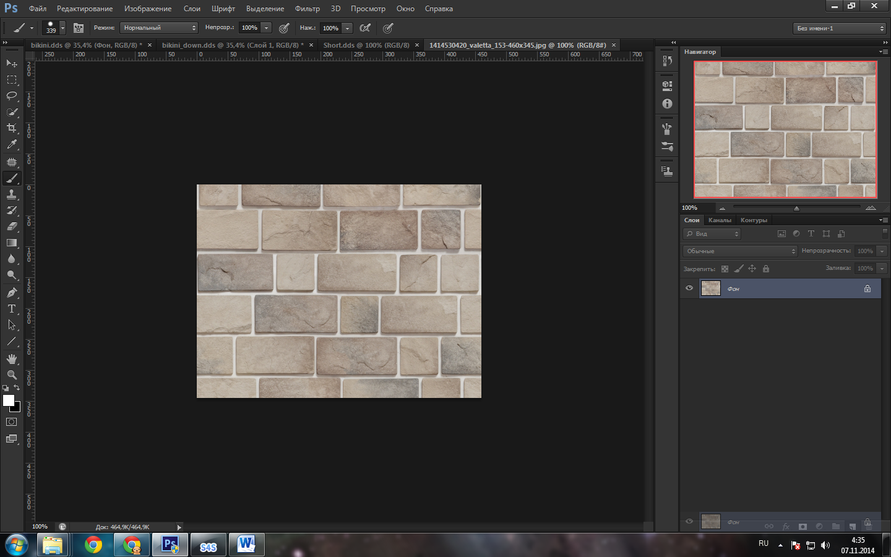The width and height of the screenshot is (891, 557).
Task: Click the Фон layer thumbnail
Action: click(710, 288)
